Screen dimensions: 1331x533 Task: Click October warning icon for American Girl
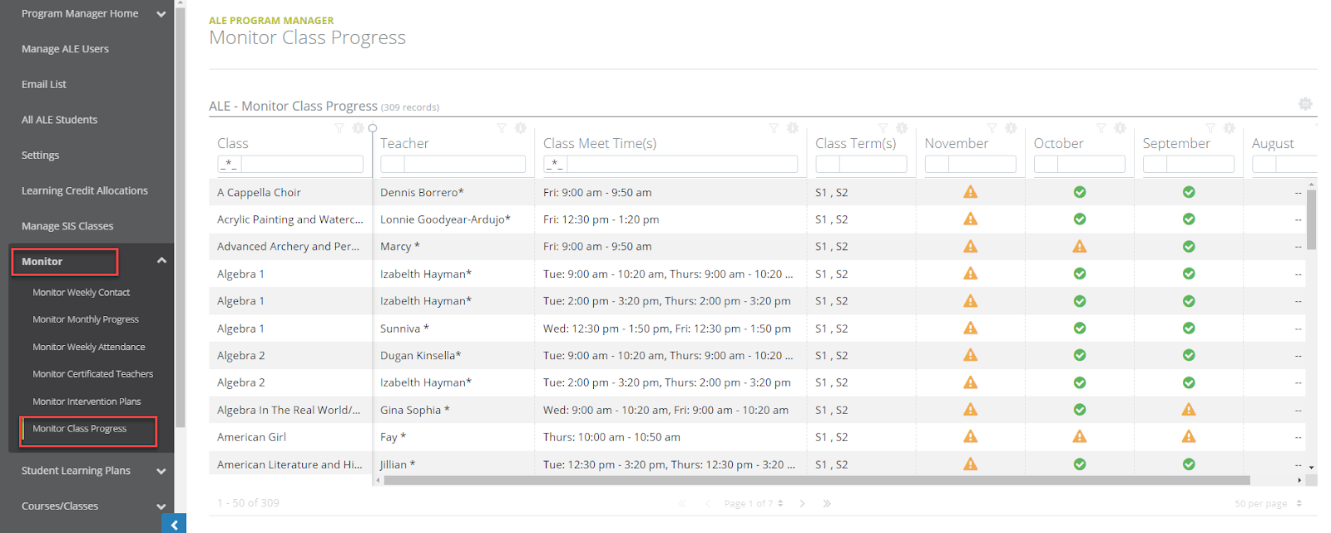click(x=1080, y=437)
